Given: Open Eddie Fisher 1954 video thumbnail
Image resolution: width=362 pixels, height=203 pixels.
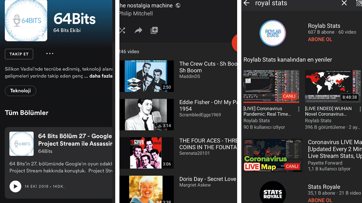Looking at the screenshot, I should click(147, 114).
